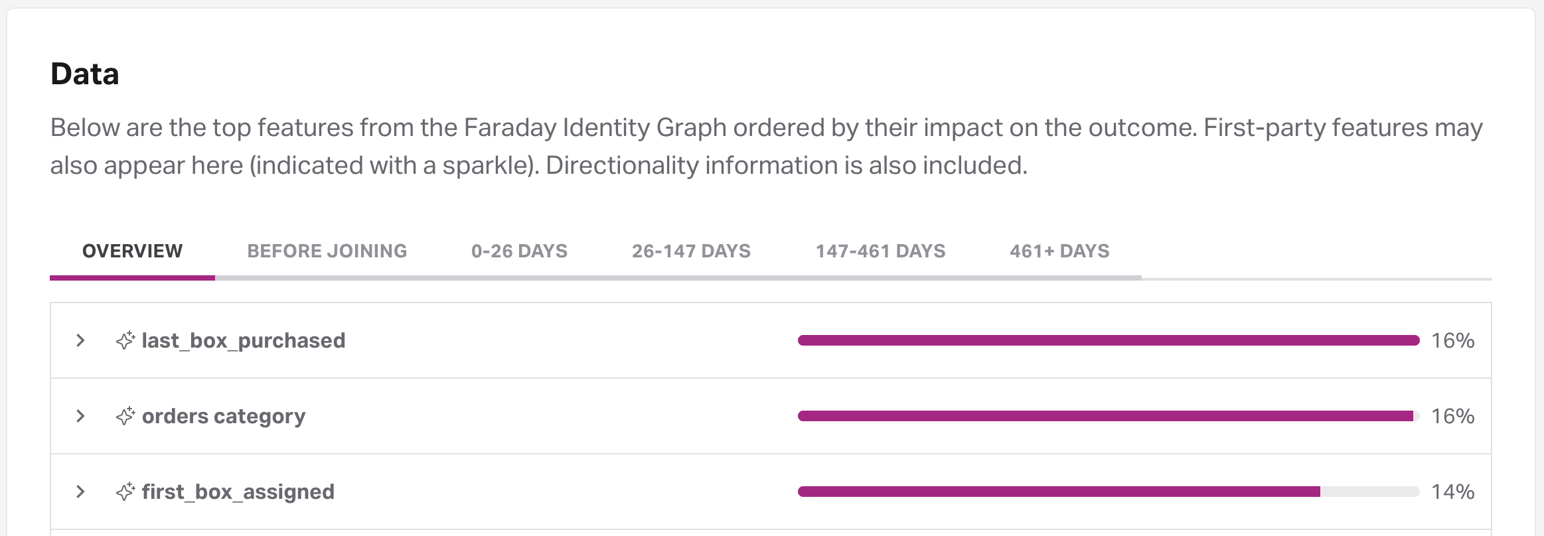Screen dimensions: 1544x536
Task: Switch to the Overview tab
Action: [x=132, y=251]
